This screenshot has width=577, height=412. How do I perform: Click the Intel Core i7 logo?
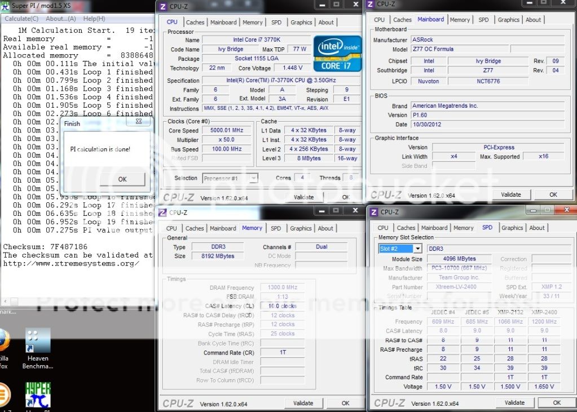(x=337, y=54)
